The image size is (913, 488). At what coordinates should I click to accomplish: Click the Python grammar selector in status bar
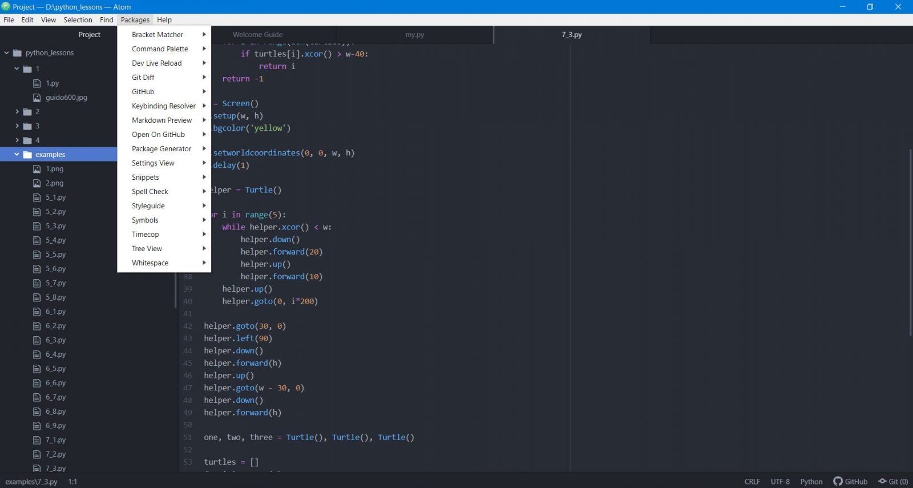(x=811, y=482)
